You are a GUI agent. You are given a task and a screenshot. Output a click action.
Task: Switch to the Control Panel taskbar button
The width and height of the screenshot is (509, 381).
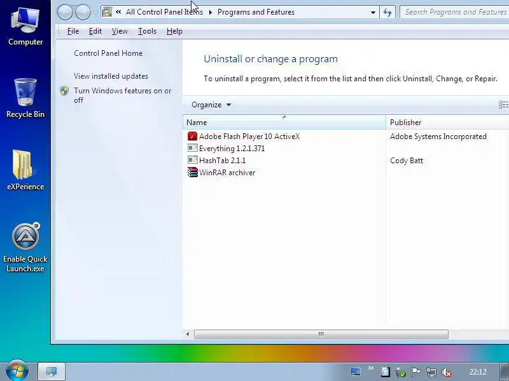52,371
